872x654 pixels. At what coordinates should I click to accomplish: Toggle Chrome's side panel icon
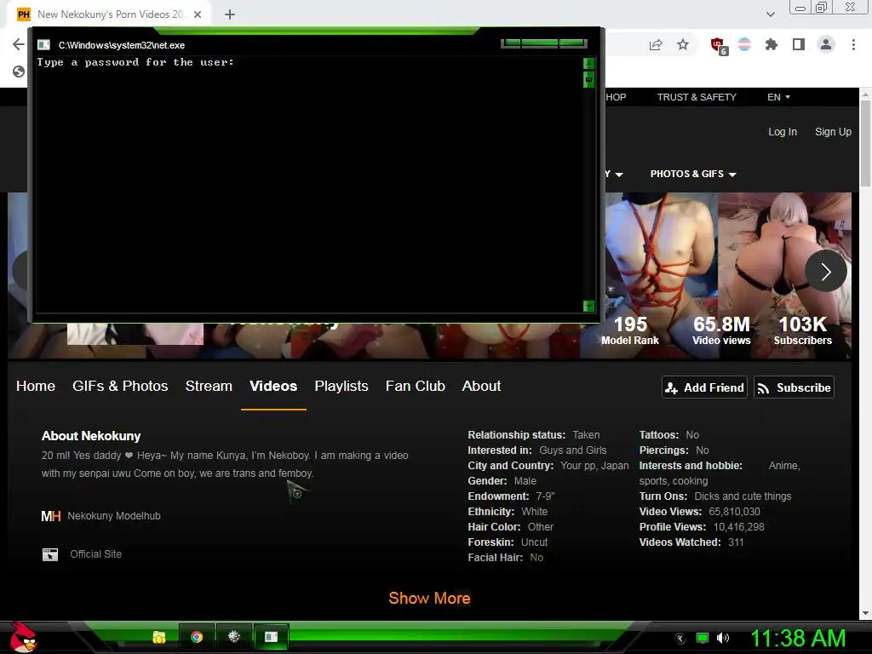pyautogui.click(x=799, y=44)
